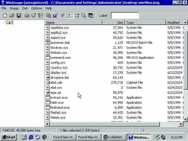Select the country.sys file
The height and width of the screenshot is (141, 188).
click(x=59, y=68)
